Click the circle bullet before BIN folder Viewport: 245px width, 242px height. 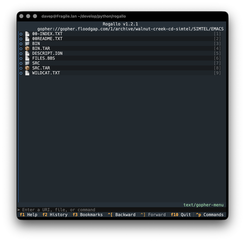tap(21, 44)
